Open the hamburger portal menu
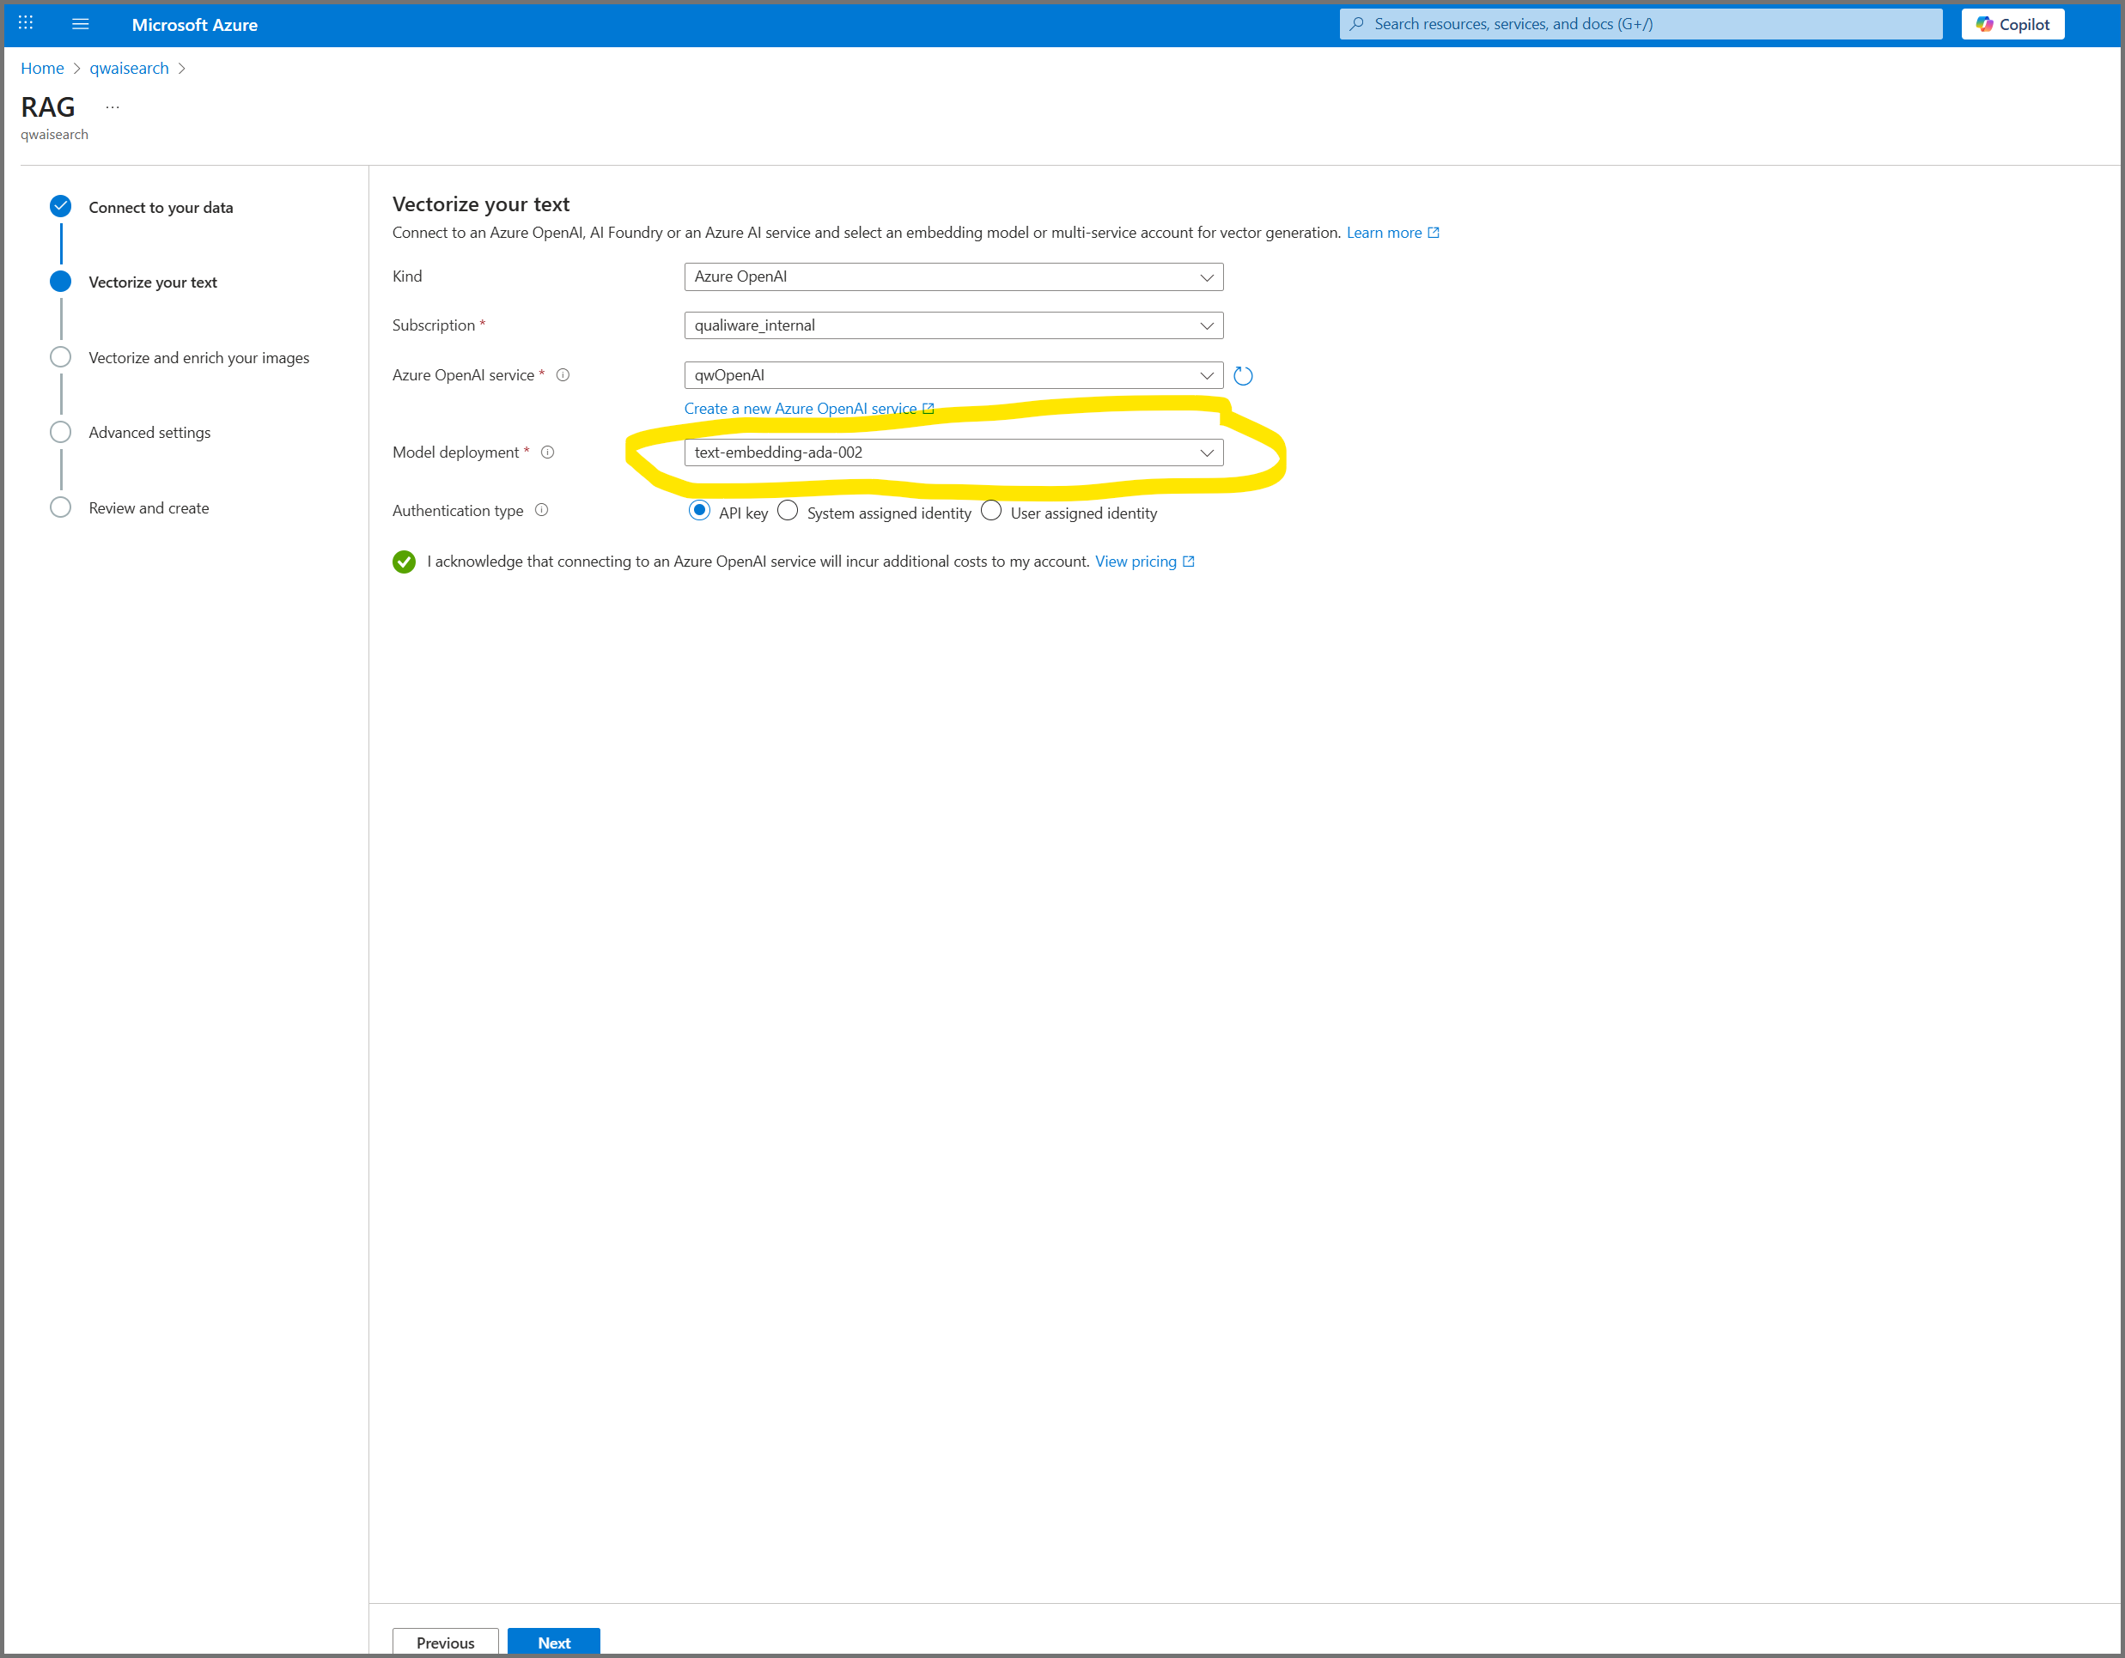Image resolution: width=2125 pixels, height=1658 pixels. pyautogui.click(x=81, y=24)
